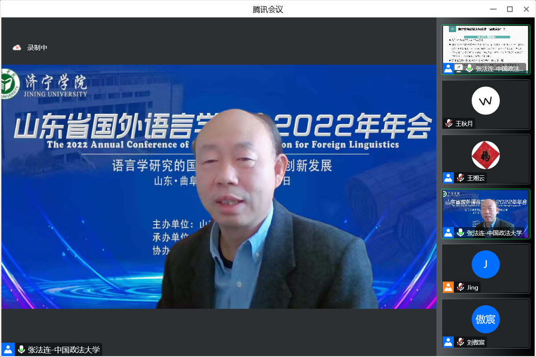The height and width of the screenshot is (357, 536).
Task: Click green microphone icon on shared-screen thumbnail
Action: 469,68
